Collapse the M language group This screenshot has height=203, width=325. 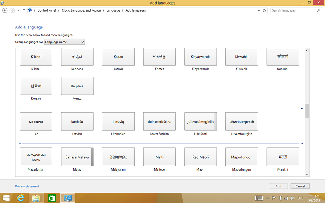coord(302,144)
